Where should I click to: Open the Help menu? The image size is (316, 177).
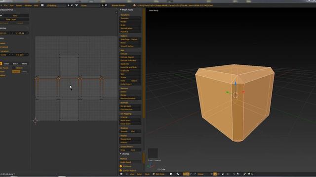point(36,5)
